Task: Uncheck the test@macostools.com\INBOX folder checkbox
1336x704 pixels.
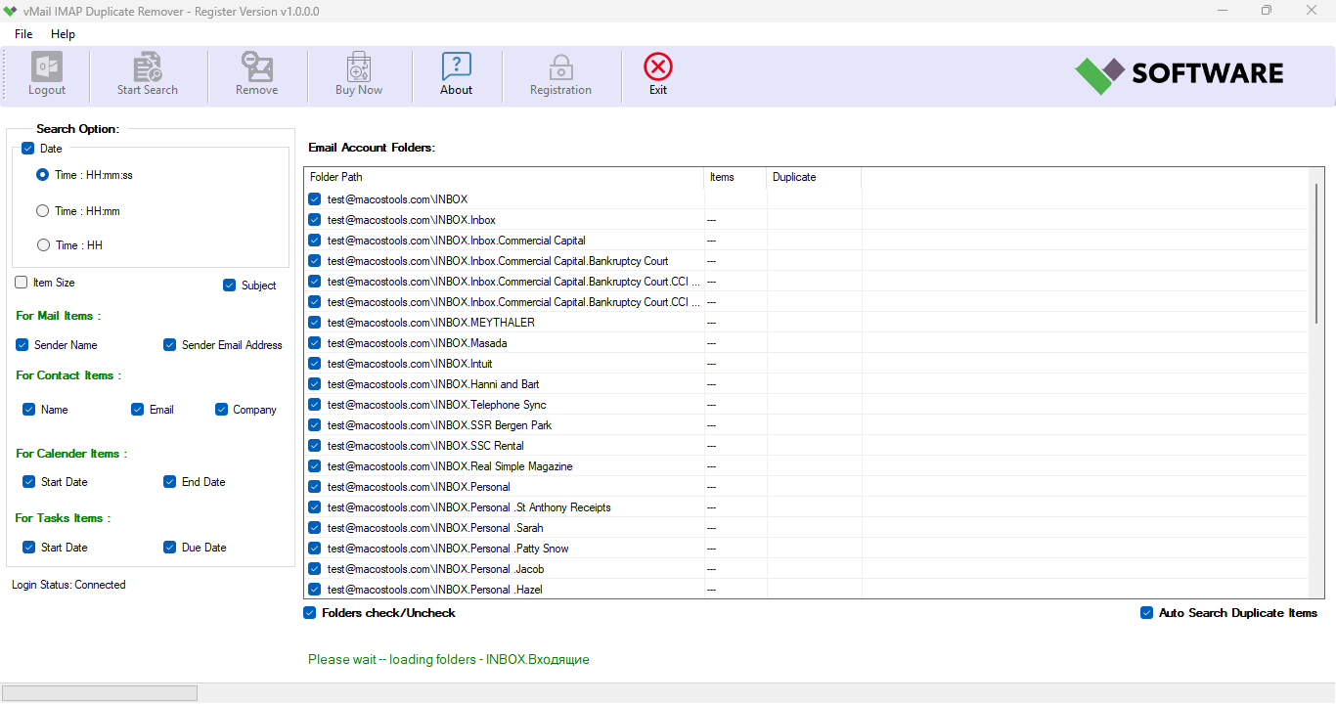Action: click(315, 199)
